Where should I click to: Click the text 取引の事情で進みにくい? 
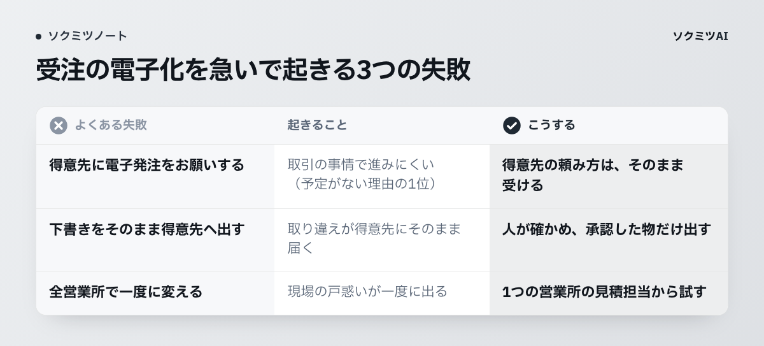click(361, 164)
